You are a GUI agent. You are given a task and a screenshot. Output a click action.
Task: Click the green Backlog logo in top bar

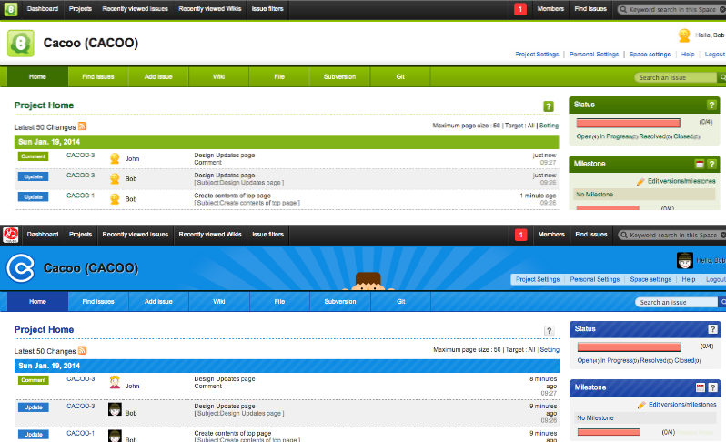pyautogui.click(x=11, y=9)
